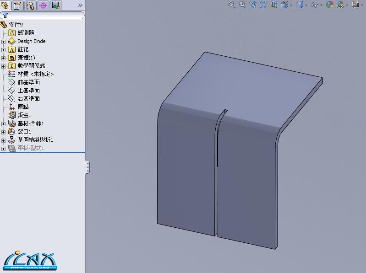
Task: Click the Section View icon
Action: [274, 5]
